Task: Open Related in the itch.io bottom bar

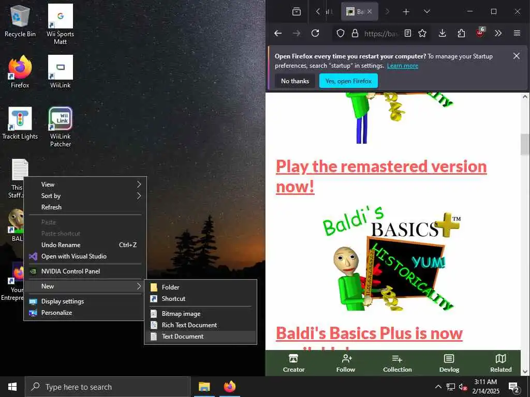Action: (x=500, y=363)
